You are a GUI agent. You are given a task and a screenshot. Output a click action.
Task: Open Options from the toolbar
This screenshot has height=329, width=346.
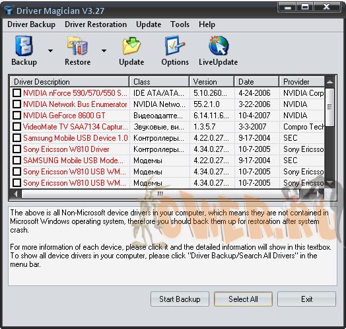coord(175,46)
